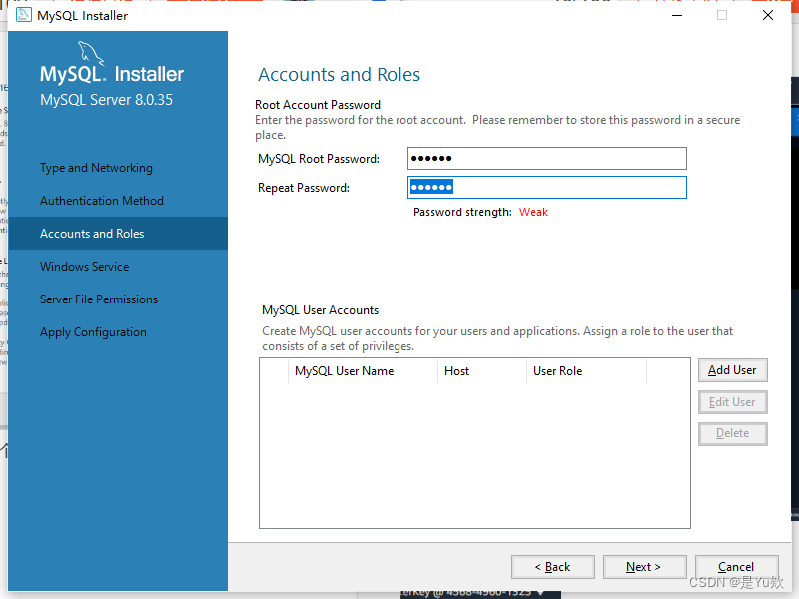
Task: Select the Accounts and Roles step
Action: (x=118, y=234)
